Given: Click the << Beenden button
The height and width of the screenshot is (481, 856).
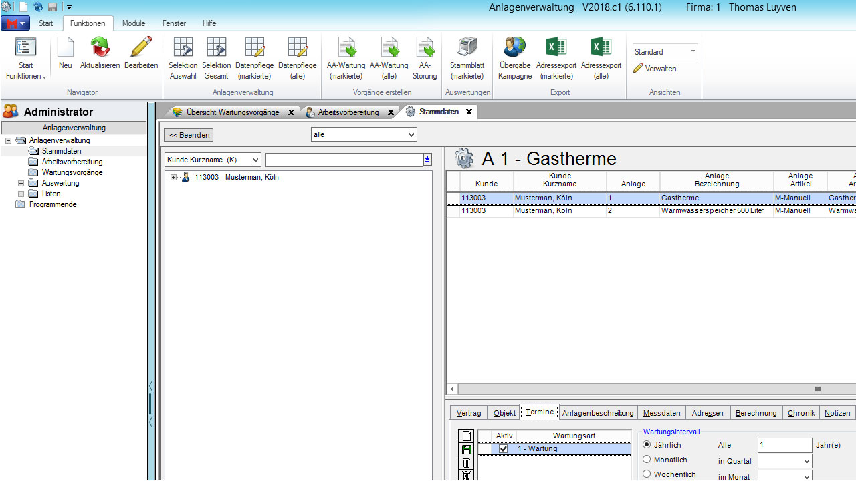Looking at the screenshot, I should 189,135.
